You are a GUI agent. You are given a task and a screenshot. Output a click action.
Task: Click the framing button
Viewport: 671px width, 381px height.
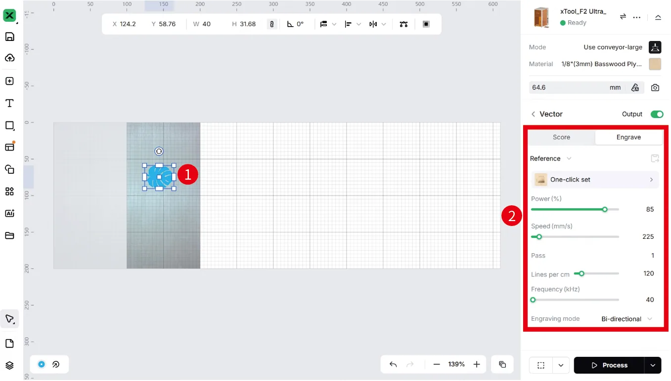(x=541, y=365)
